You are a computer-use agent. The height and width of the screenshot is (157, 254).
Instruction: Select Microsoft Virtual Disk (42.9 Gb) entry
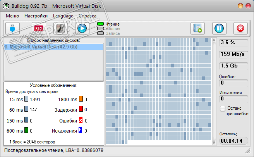(54, 47)
